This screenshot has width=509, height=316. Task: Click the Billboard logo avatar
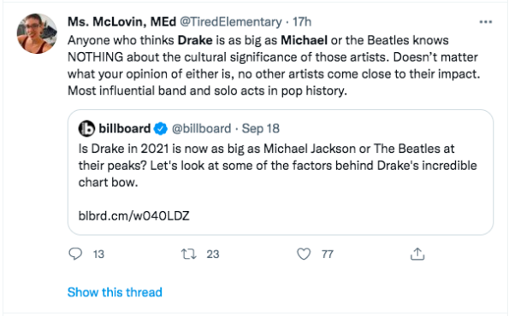(x=86, y=129)
